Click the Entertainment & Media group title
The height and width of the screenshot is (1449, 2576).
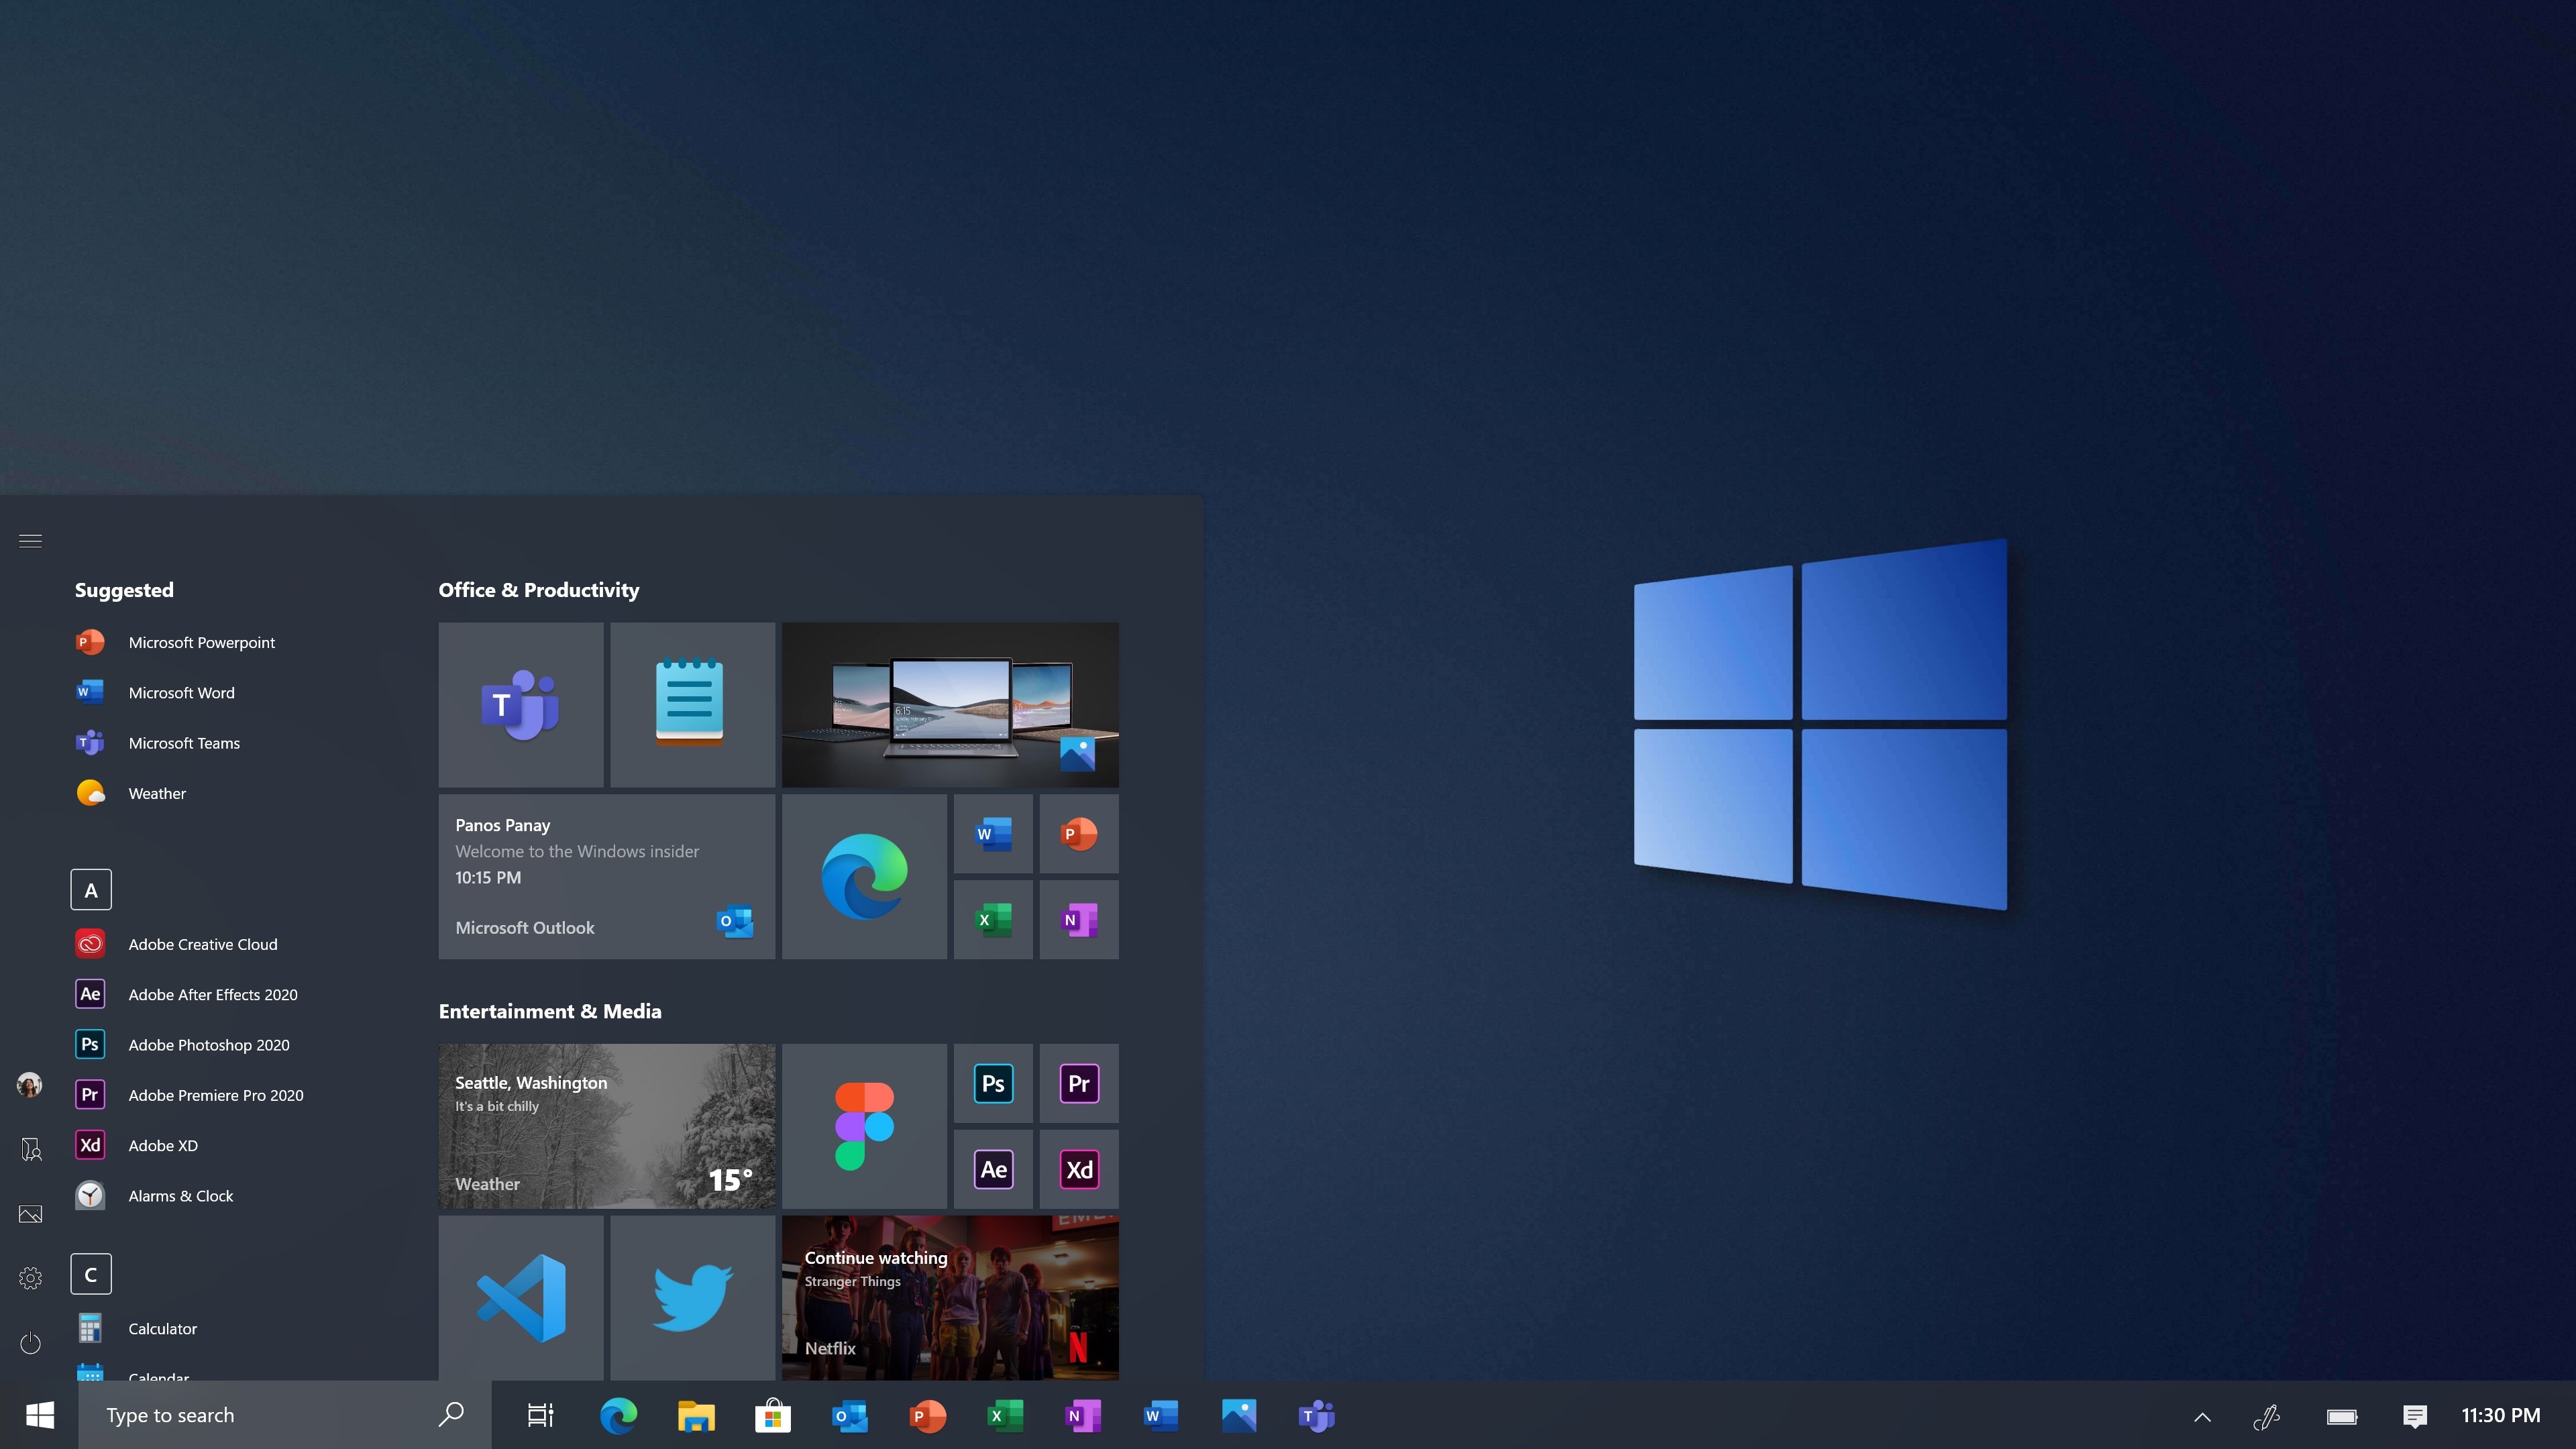[x=550, y=1011]
